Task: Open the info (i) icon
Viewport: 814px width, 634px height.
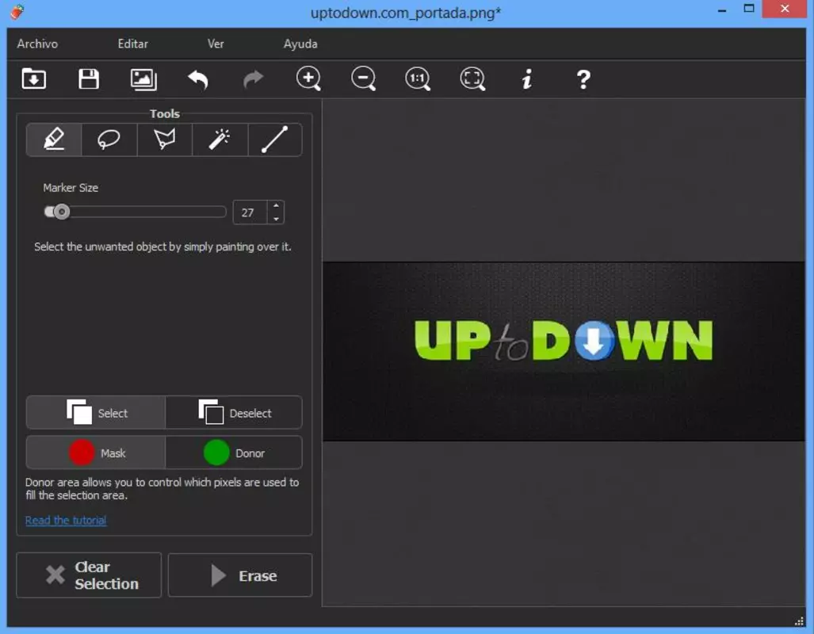Action: (x=527, y=79)
